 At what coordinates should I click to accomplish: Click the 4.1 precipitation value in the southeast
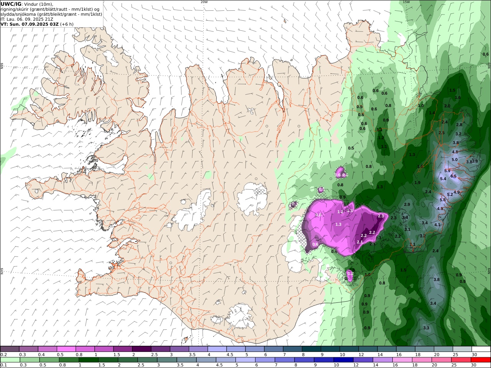[438, 225]
